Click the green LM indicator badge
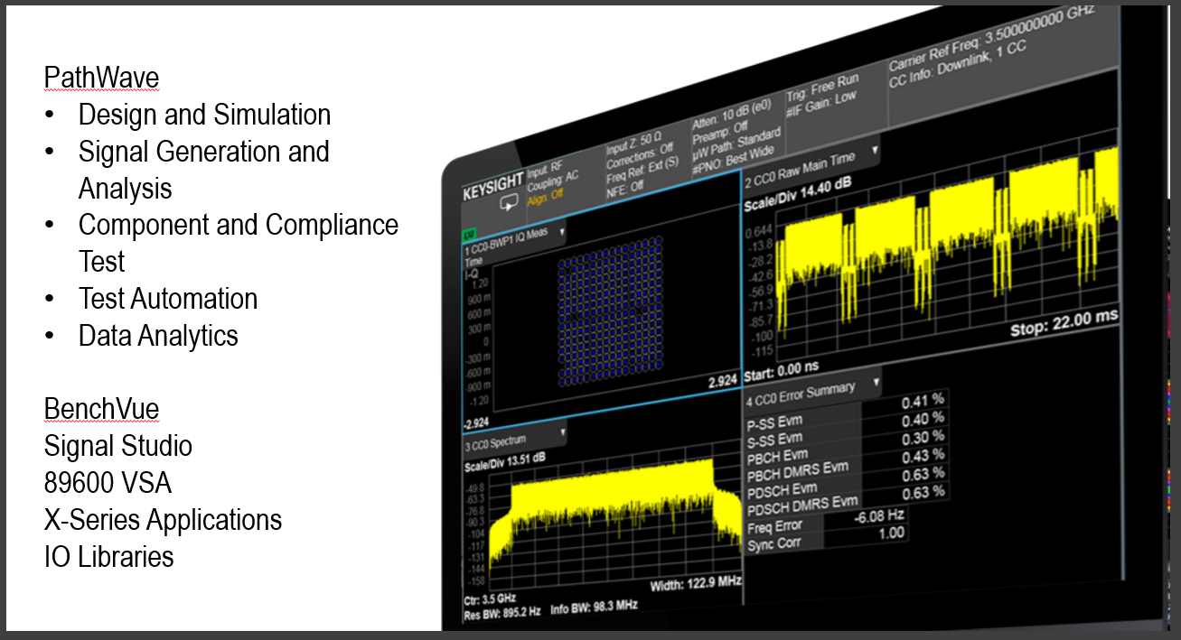The height and width of the screenshot is (640, 1181). point(469,233)
